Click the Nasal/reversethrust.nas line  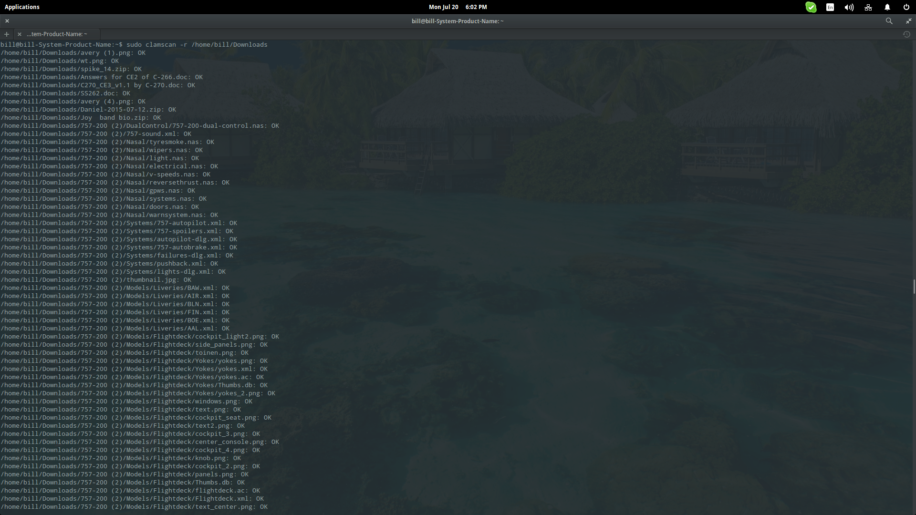point(115,182)
